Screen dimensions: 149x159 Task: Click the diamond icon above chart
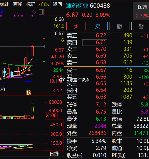point(34,12)
